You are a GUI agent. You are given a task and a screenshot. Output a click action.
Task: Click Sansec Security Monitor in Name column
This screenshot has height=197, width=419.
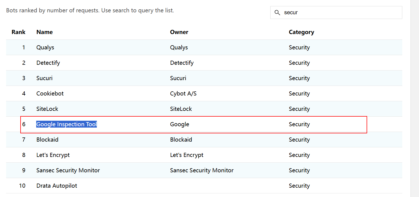[x=68, y=170]
